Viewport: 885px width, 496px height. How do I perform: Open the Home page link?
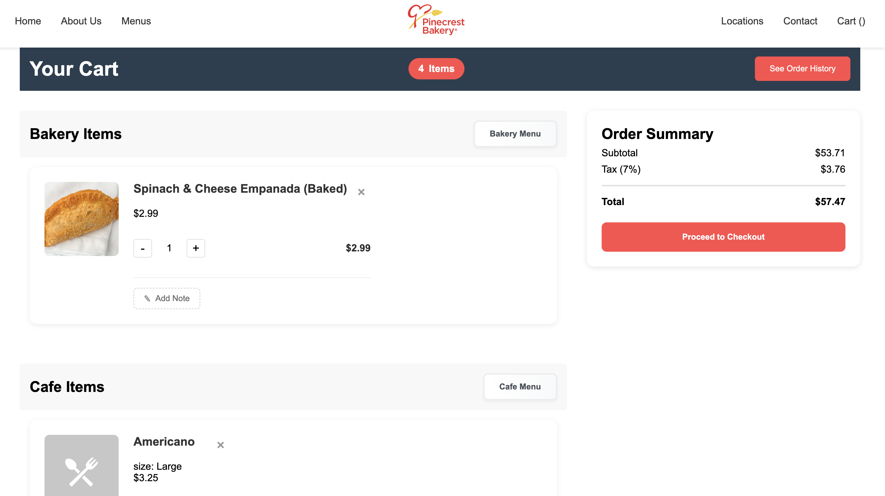click(x=28, y=21)
